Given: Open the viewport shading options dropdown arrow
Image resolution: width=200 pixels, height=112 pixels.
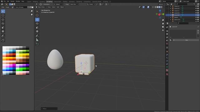Looking at the screenshot, I should [163, 7].
